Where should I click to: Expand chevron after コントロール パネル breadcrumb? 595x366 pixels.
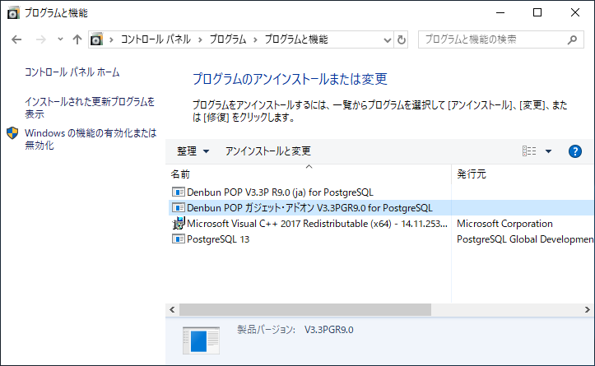[200, 39]
